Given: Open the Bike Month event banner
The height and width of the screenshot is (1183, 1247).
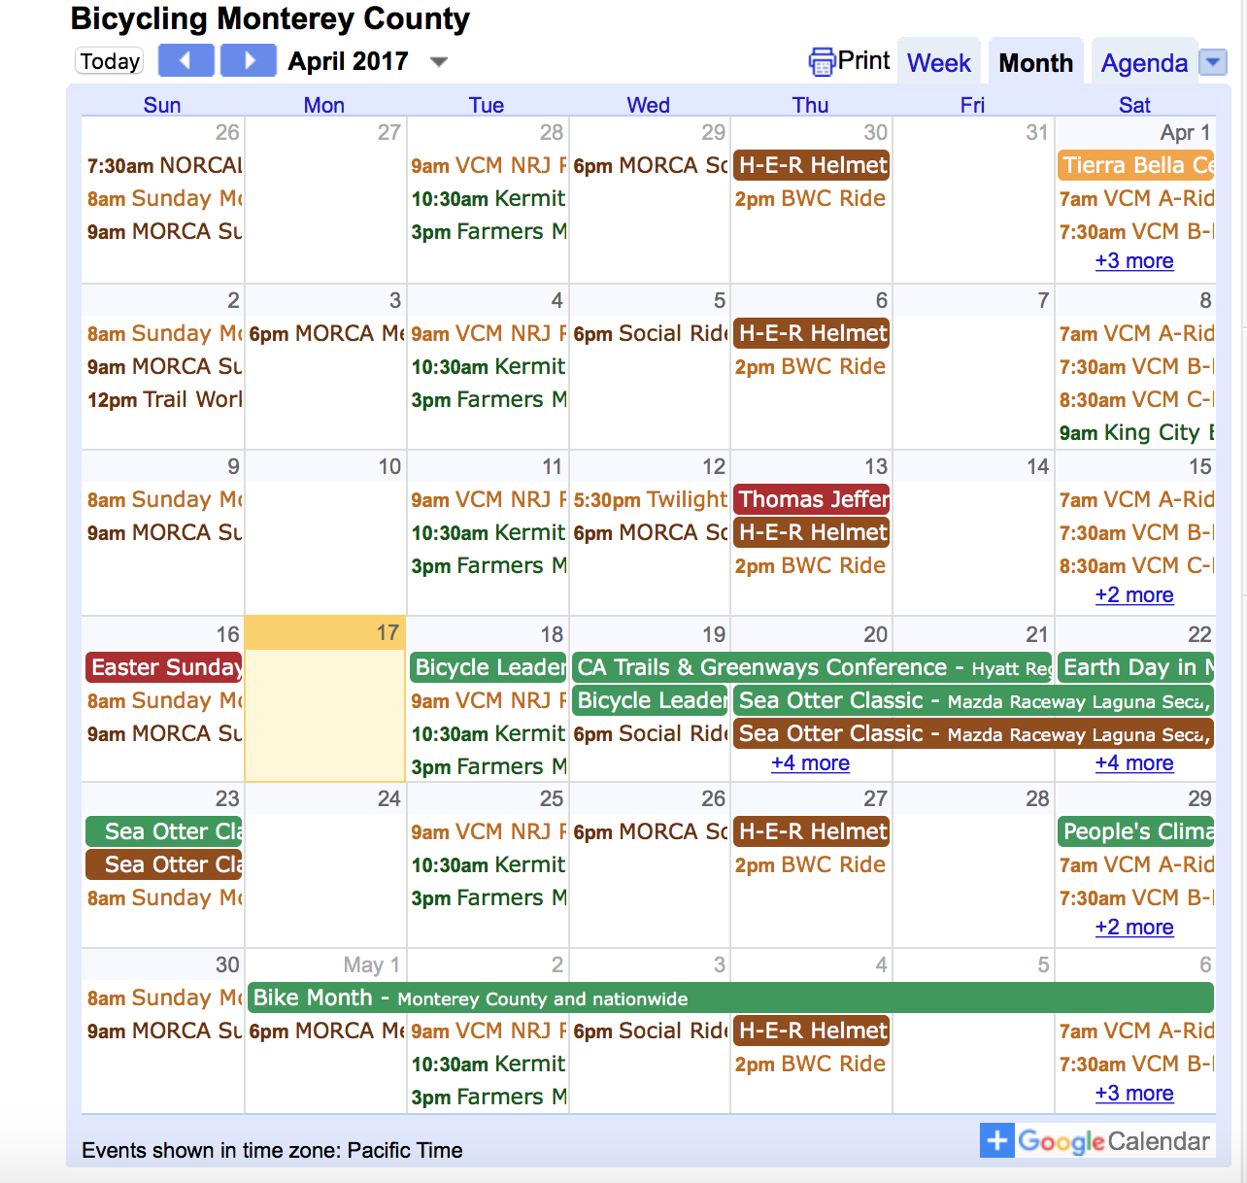Looking at the screenshot, I should tap(730, 997).
